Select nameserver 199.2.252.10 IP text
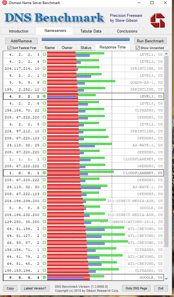Image resolution: width=174 pixels, height=297 pixels. coord(22,89)
